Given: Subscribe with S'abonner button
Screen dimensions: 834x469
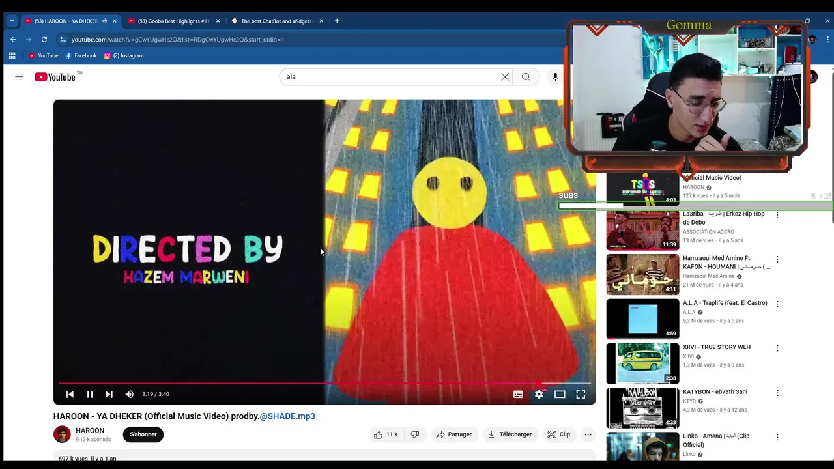Looking at the screenshot, I should [x=143, y=434].
